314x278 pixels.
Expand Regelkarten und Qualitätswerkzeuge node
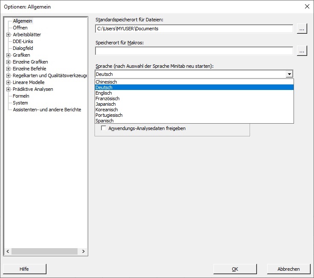point(8,75)
